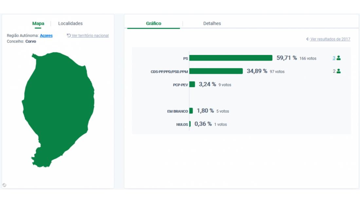The width and height of the screenshot is (360, 203).
Task: Follow the Açores region link
Action: [x=46, y=36]
